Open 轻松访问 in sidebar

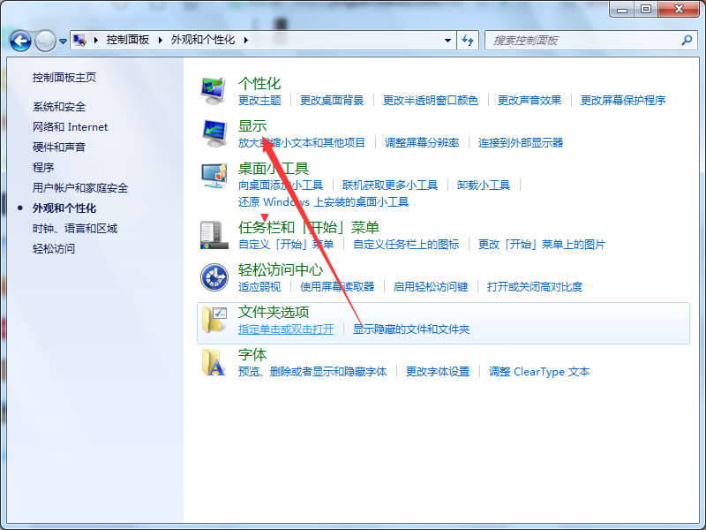pos(54,249)
